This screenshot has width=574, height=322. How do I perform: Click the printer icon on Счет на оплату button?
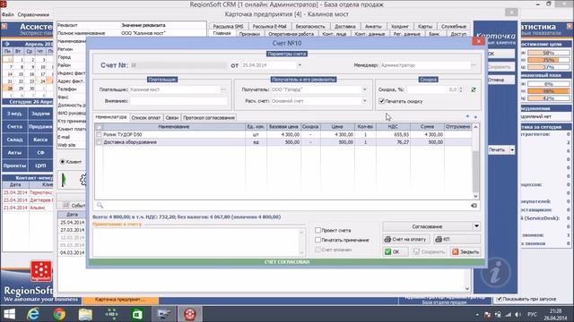point(387,240)
